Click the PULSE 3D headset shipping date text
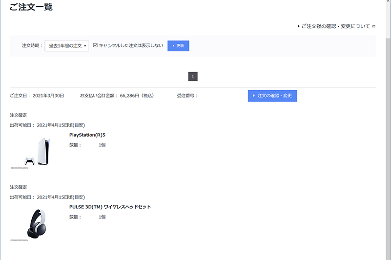The width and height of the screenshot is (391, 260). 47,197
